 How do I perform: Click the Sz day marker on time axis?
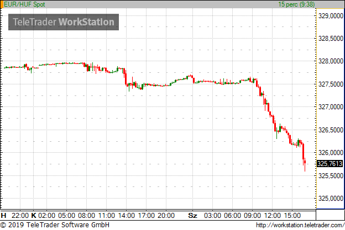point(192,216)
